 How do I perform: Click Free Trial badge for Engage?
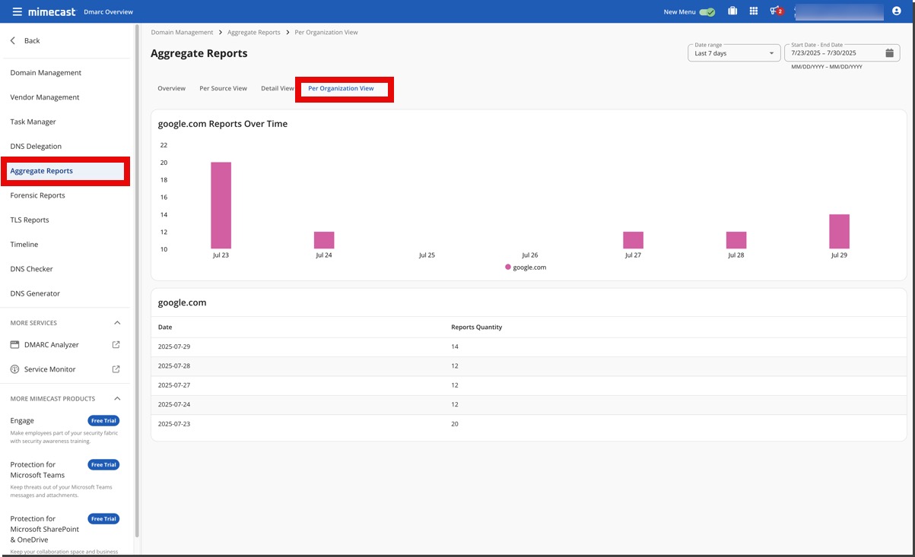click(x=103, y=421)
